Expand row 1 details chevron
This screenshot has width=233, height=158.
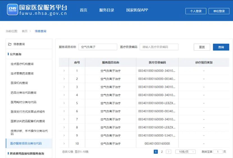[64, 71]
